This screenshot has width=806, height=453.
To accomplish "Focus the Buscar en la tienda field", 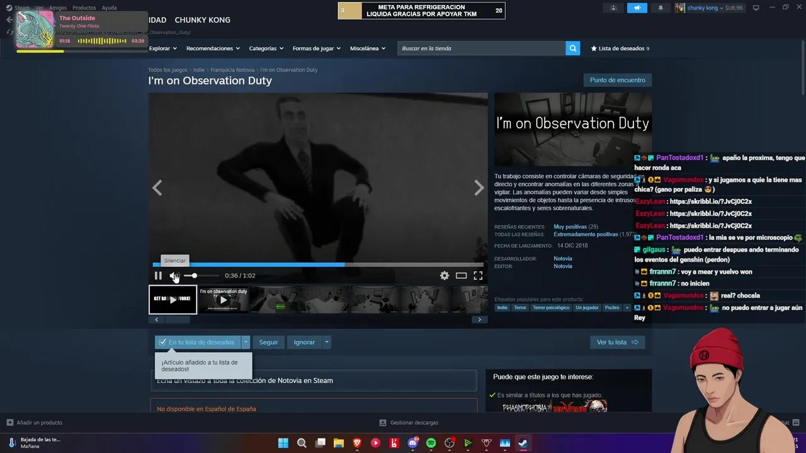I will 482,48.
